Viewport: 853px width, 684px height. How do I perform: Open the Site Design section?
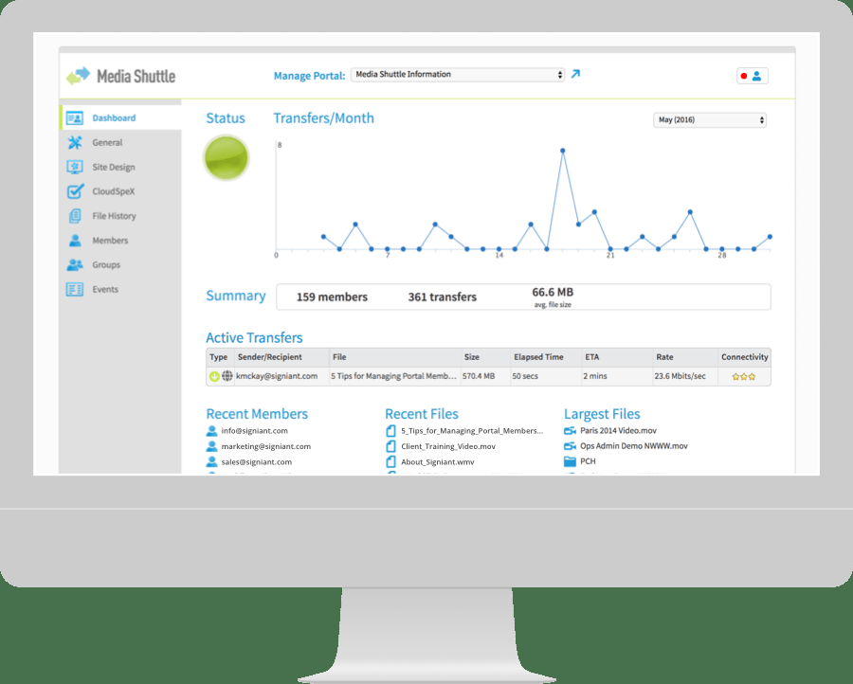[x=114, y=167]
